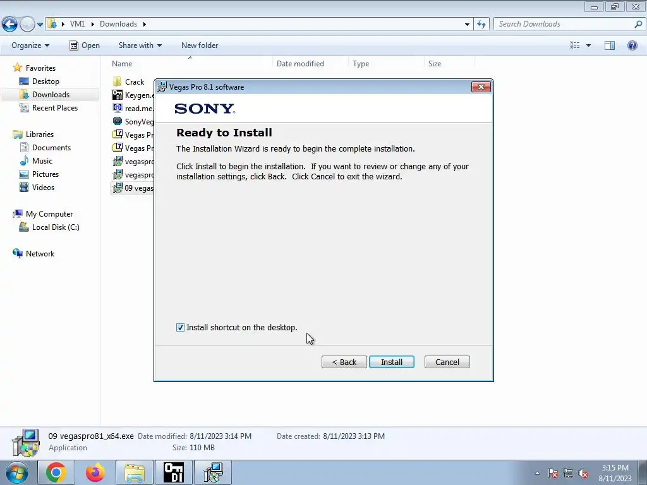Select the Keygen file icon
Screen dimensions: 647x485
click(x=118, y=95)
